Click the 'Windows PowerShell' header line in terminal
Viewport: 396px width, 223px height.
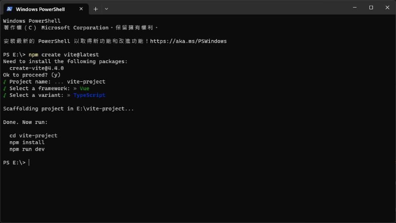(x=32, y=21)
